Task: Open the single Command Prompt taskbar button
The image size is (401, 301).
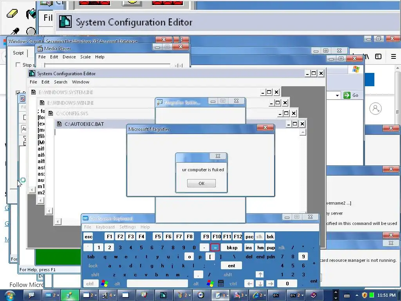Action: coord(276,295)
